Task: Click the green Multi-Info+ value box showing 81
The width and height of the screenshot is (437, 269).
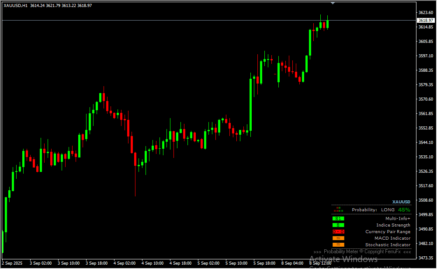Action: click(x=338, y=219)
